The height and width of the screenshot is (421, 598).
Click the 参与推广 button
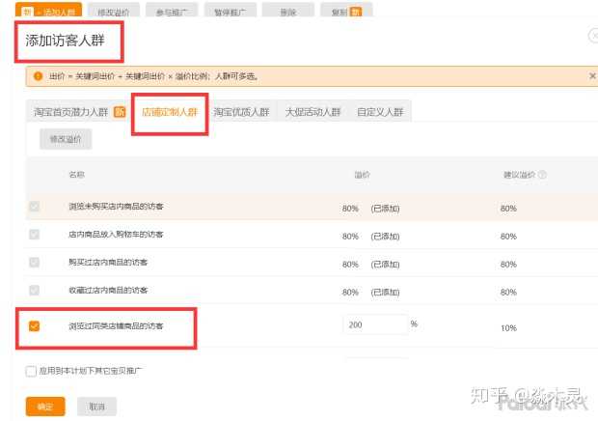[172, 11]
